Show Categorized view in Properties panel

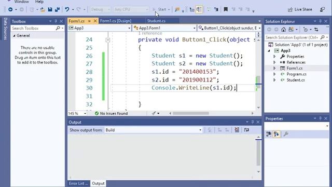point(269,134)
